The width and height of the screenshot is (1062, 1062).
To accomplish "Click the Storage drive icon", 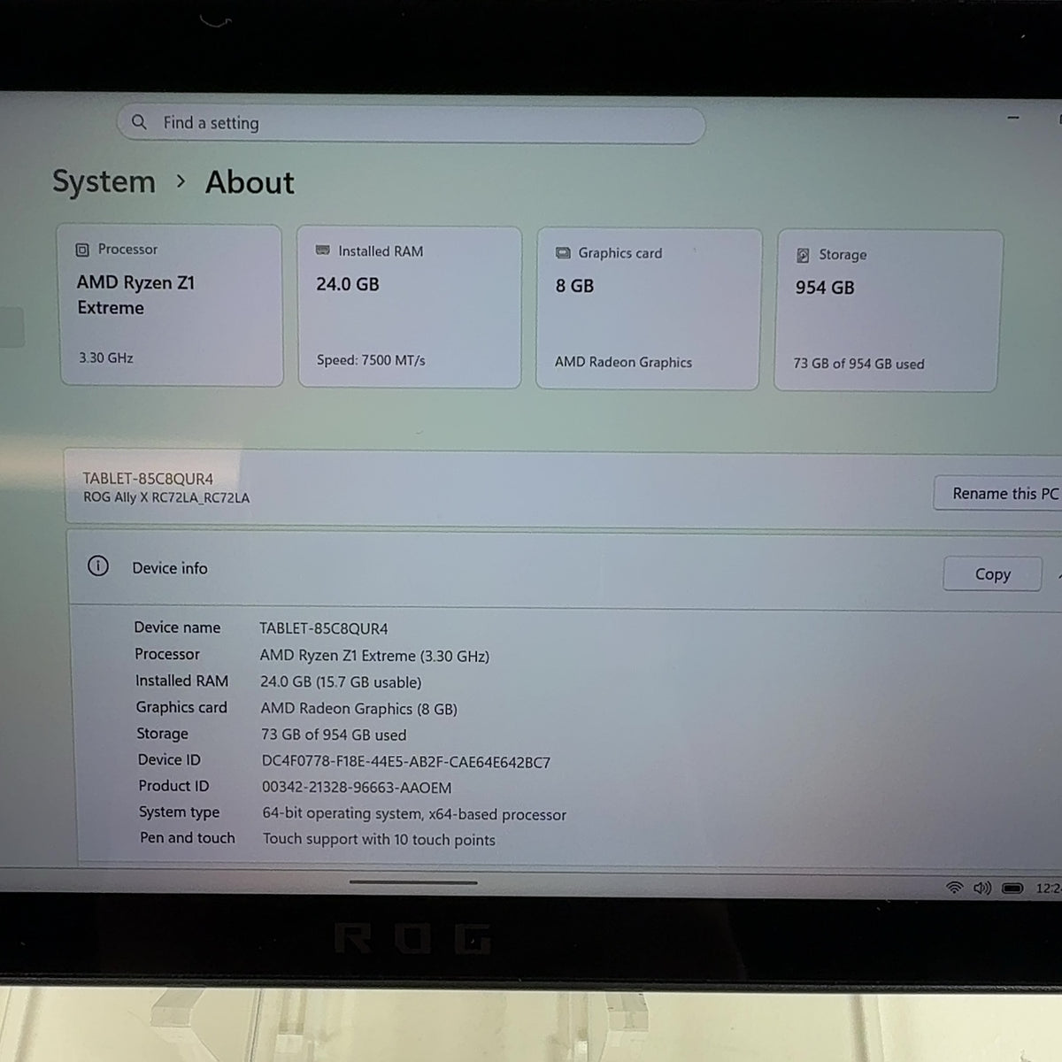I will (803, 255).
